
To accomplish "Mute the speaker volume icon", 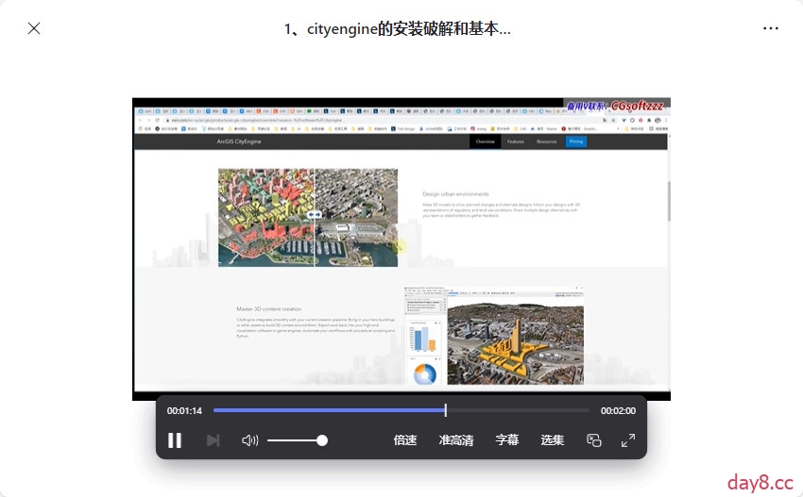I will 249,440.
